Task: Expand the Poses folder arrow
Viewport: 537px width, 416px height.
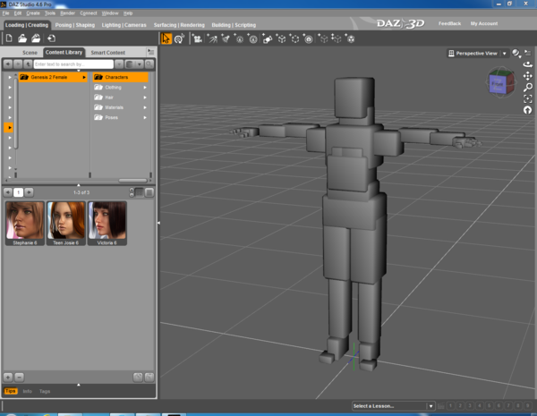Action: click(x=145, y=117)
